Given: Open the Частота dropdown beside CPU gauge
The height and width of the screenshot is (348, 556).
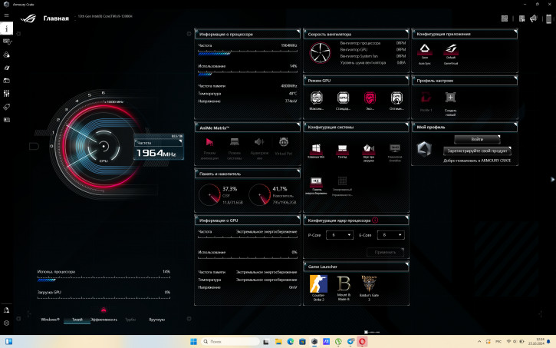Looking at the screenshot, I should click(158, 143).
